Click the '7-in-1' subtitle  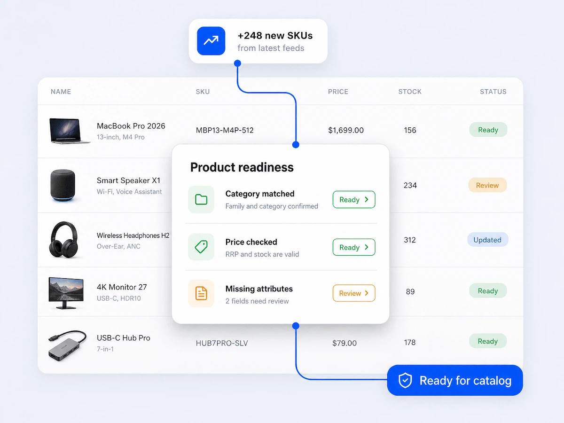[x=105, y=349]
